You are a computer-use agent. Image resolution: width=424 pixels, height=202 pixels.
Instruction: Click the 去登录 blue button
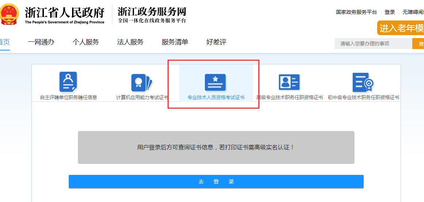216,182
